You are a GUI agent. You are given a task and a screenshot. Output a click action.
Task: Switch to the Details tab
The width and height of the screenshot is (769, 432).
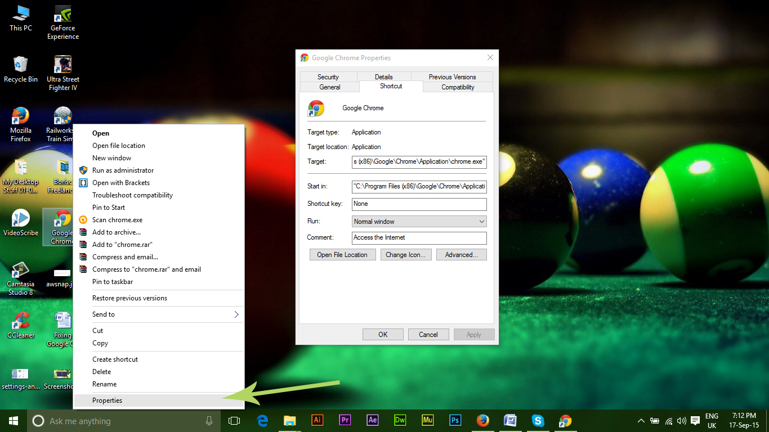tap(384, 77)
